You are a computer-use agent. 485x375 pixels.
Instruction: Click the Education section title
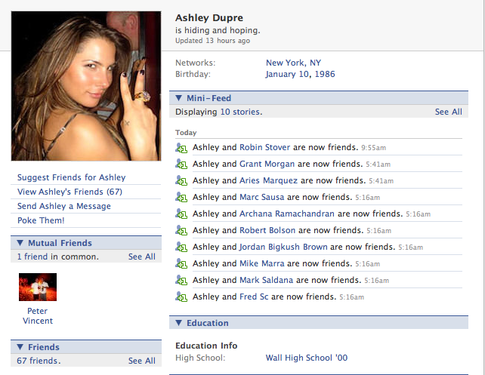208,323
